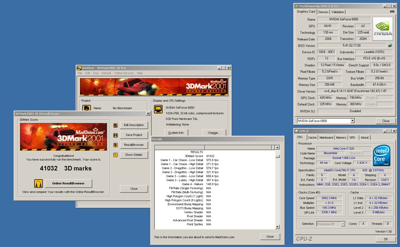This screenshot has width=400, height=247.
Task: Click the Show Details magnifier icon
Action: tap(116, 155)
